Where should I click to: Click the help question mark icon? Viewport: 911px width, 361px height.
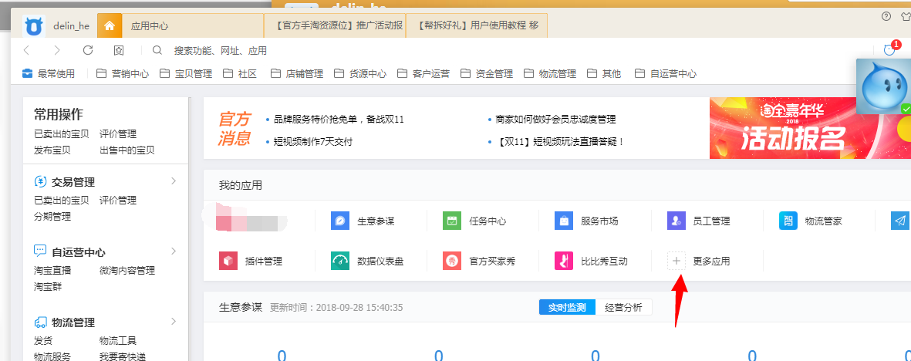coord(886,16)
